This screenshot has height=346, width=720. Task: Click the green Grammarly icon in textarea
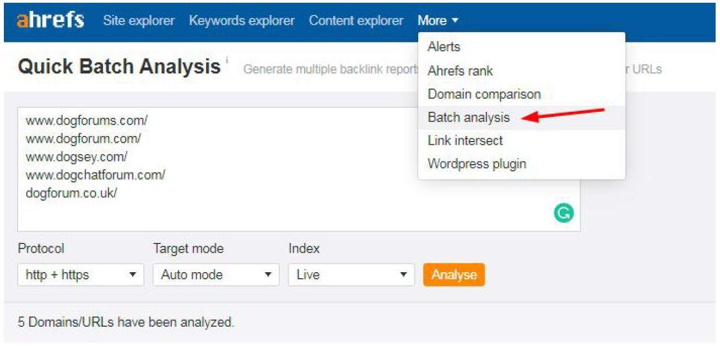(x=564, y=213)
